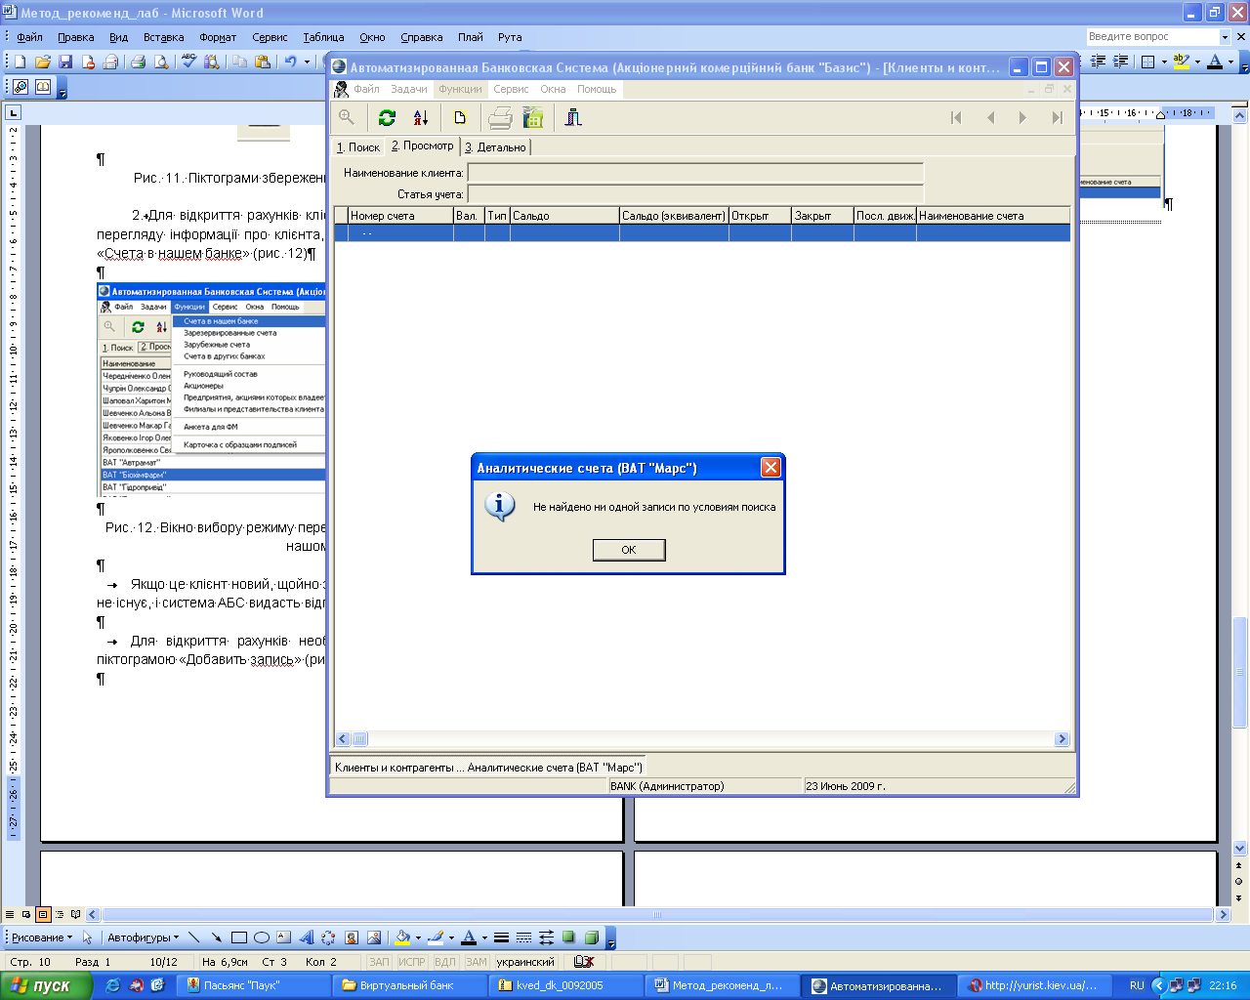Screen dimensions: 1250x1000
Task: Click the green calculator icon in the bank toolbar
Action: tap(533, 118)
